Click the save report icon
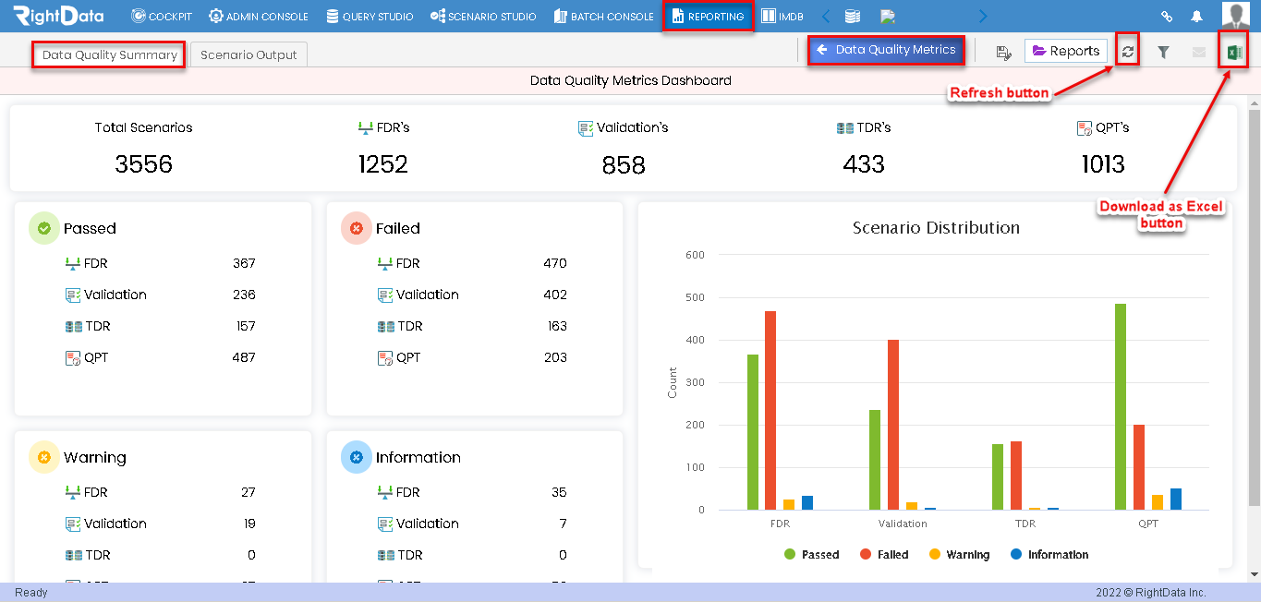Image resolution: width=1261 pixels, height=602 pixels. pyautogui.click(x=1004, y=53)
